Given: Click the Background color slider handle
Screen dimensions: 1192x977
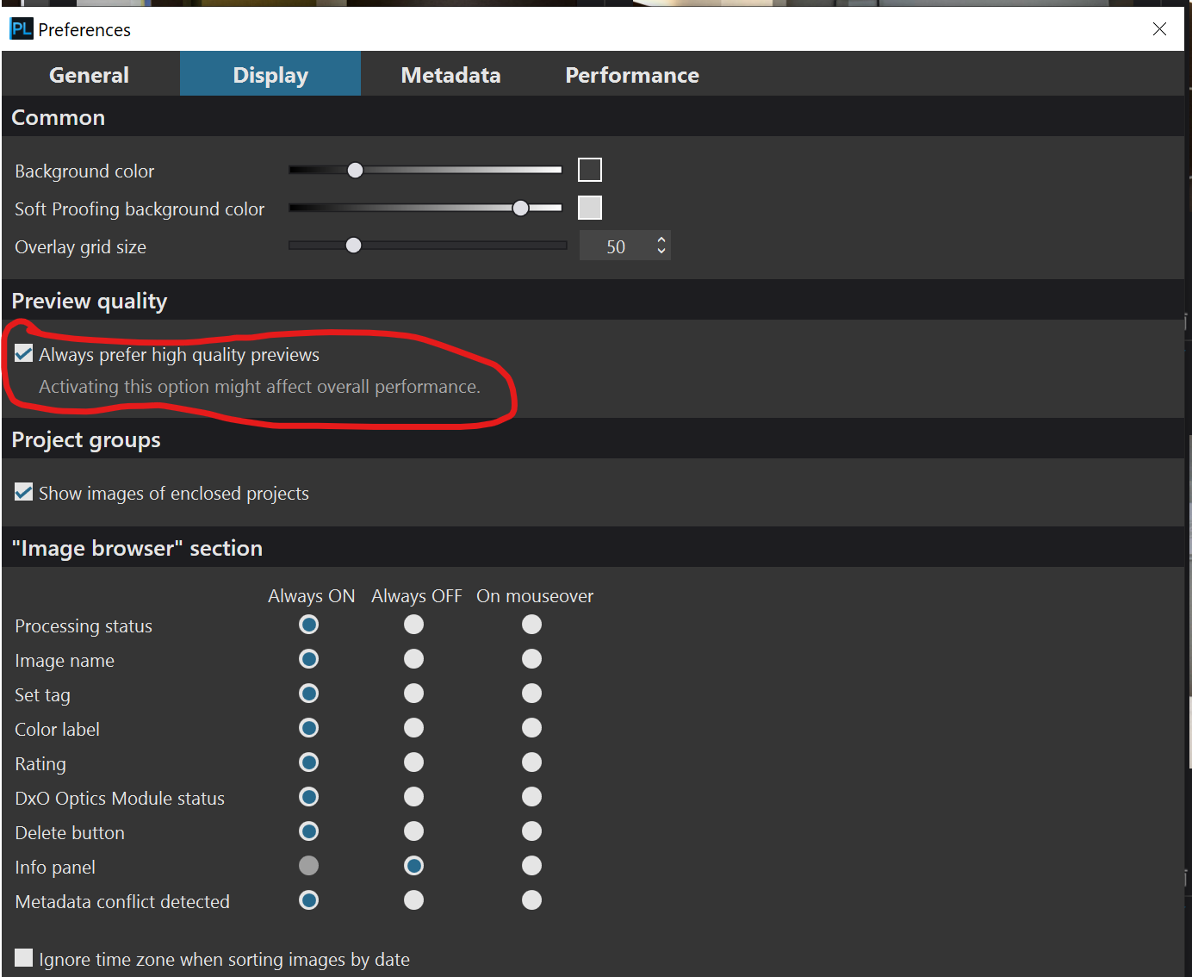Looking at the screenshot, I should [x=355, y=171].
